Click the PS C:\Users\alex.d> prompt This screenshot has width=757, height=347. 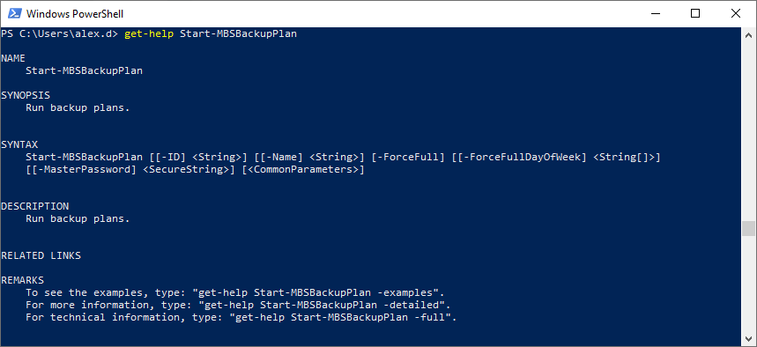point(59,33)
